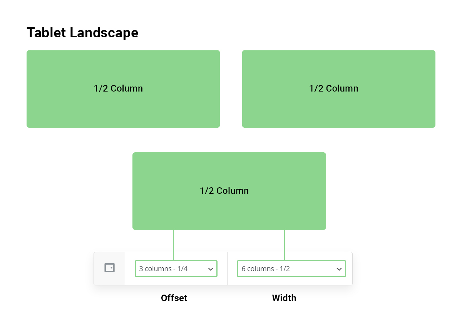The height and width of the screenshot is (325, 462).
Task: Click the Width label below the toolbar
Action: pos(284,298)
